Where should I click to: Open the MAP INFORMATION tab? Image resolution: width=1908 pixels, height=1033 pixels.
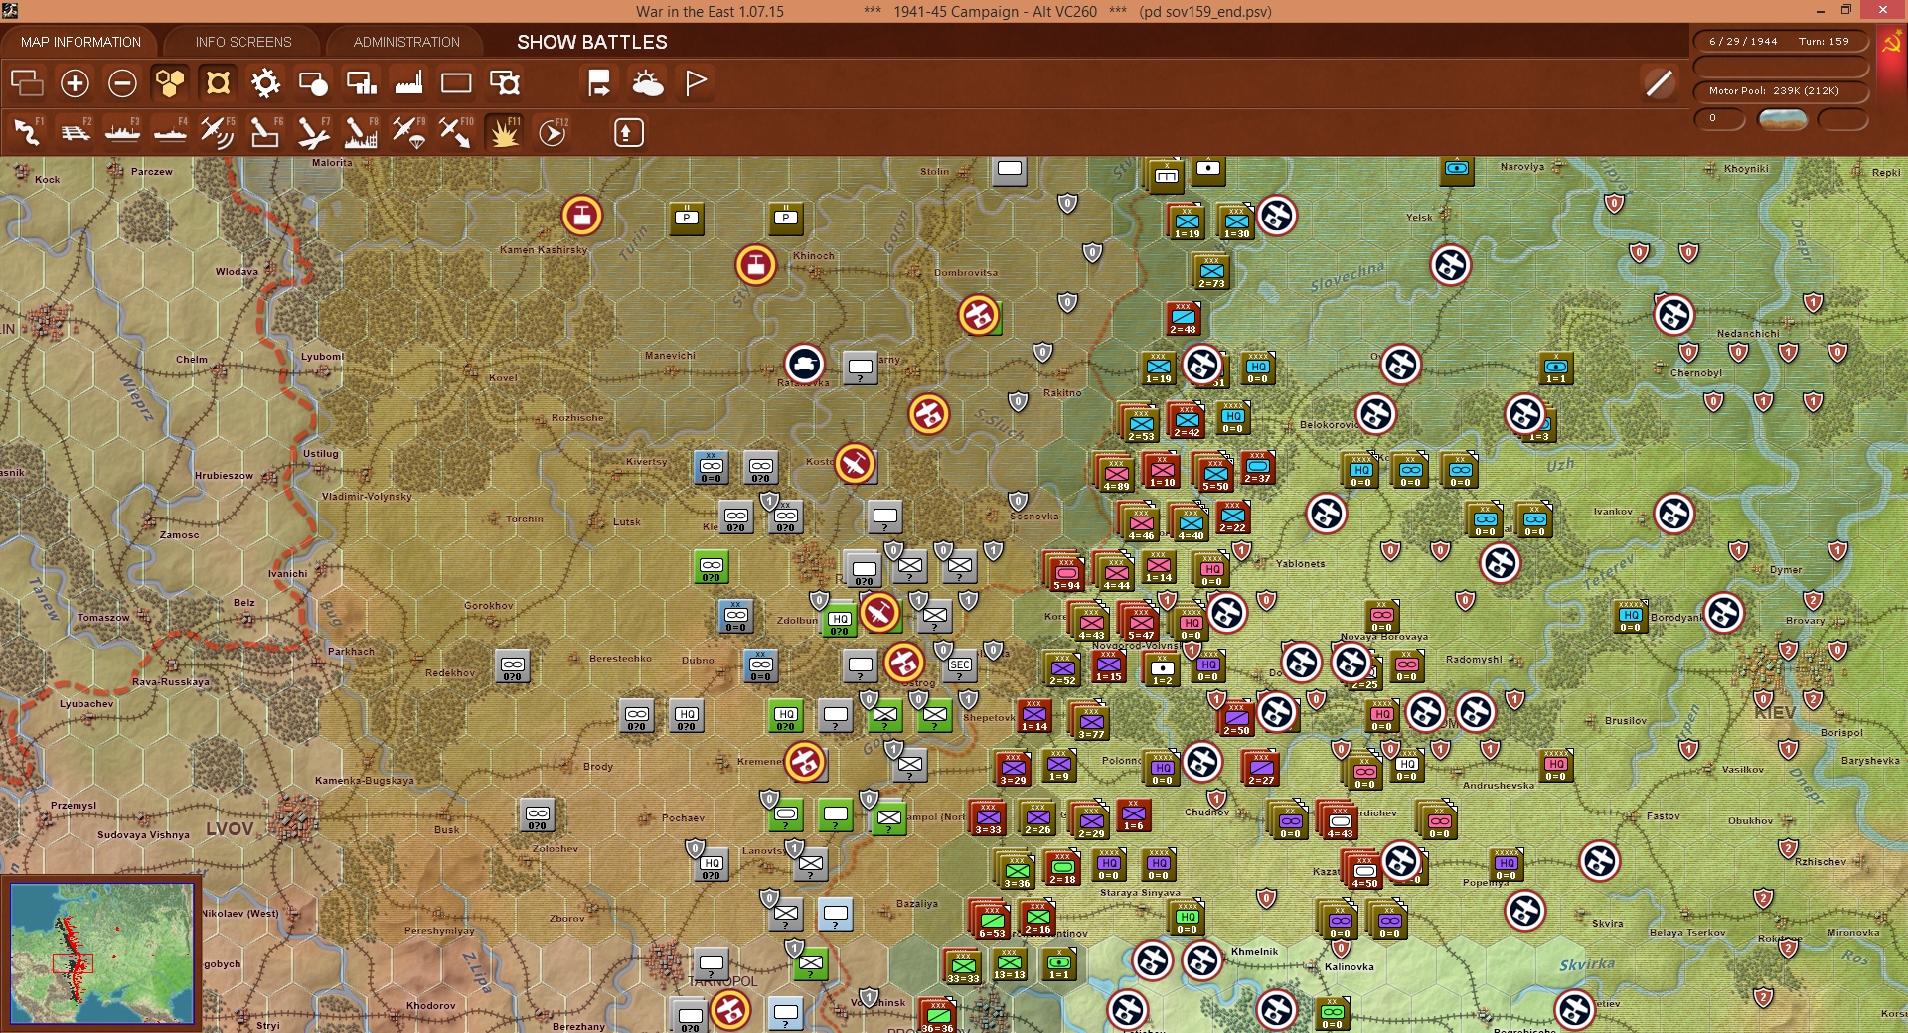[x=80, y=42]
